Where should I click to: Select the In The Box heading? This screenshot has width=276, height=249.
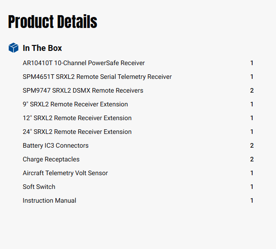point(42,48)
